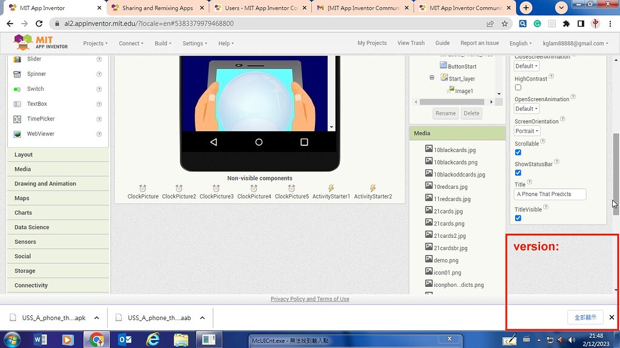Open the Build menu
Screen dimensions: 620x348
(162, 44)
